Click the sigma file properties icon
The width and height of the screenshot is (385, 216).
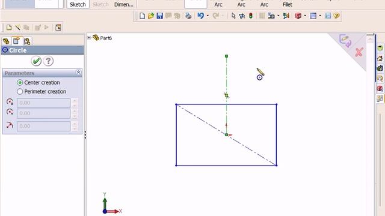(x=271, y=16)
